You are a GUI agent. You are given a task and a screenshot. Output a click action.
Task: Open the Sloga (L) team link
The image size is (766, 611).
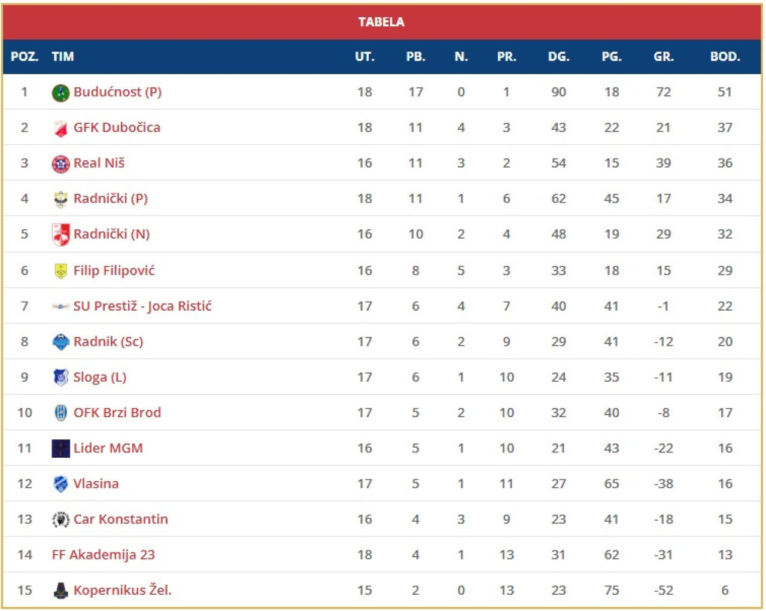tap(99, 377)
